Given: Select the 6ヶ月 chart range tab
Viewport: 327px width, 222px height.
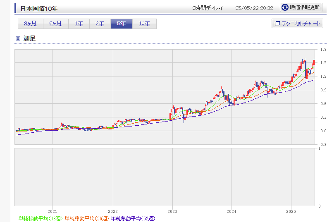Looking at the screenshot, I should 55,24.
